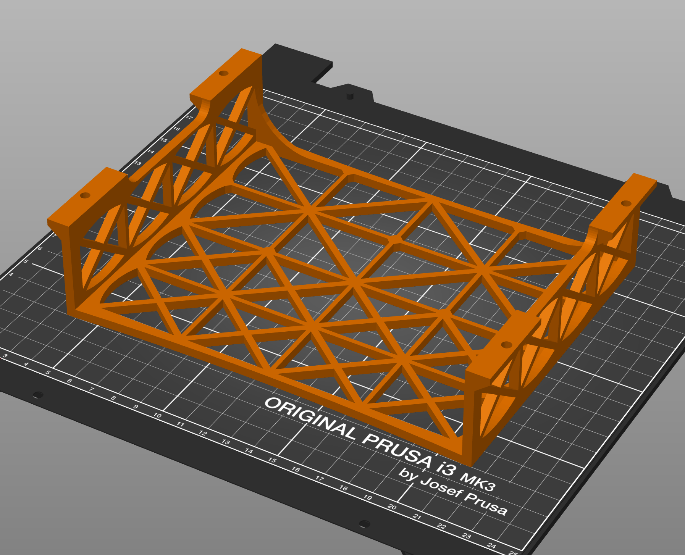The width and height of the screenshot is (685, 555).
Task: Click the screw hole on the rear-right bracket
Action: pyautogui.click(x=626, y=203)
